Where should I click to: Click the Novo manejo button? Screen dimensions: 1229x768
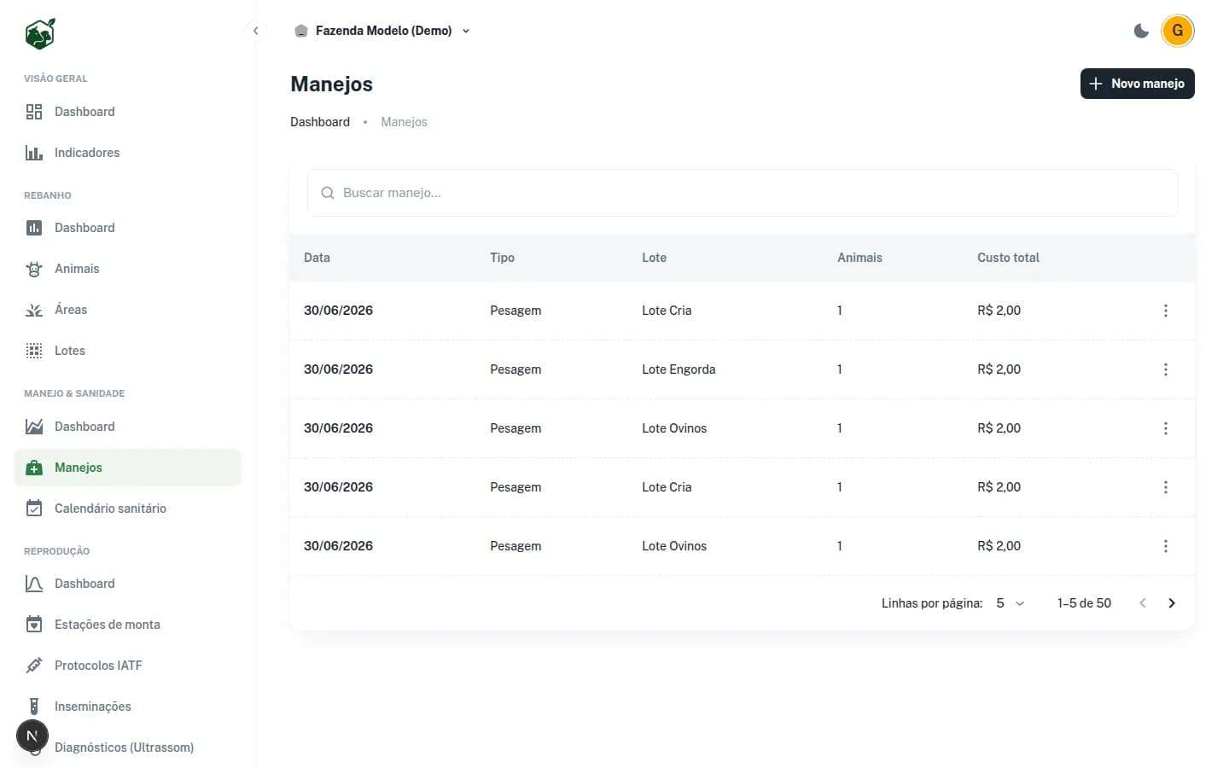[x=1137, y=84]
